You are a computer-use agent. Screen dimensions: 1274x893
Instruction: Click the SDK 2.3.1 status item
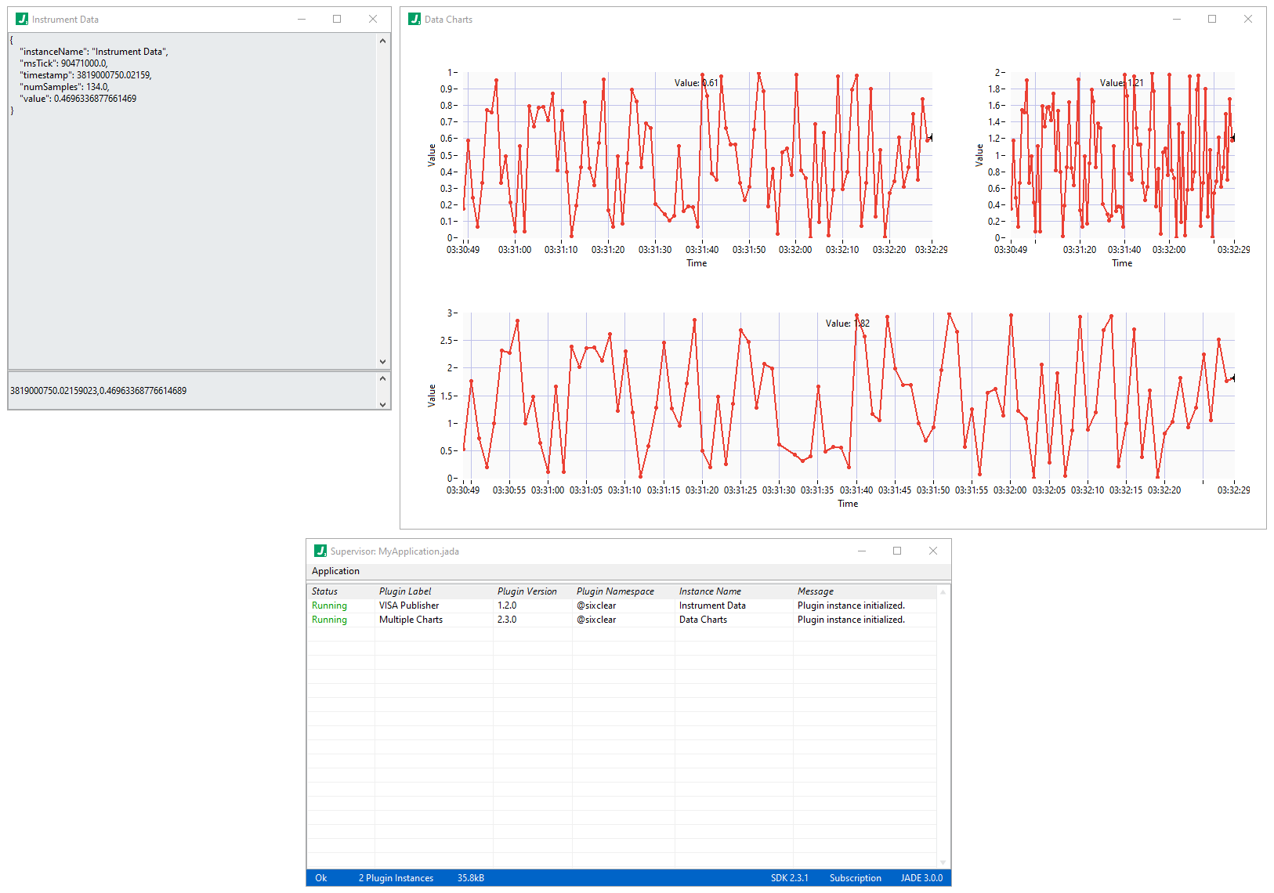(790, 877)
